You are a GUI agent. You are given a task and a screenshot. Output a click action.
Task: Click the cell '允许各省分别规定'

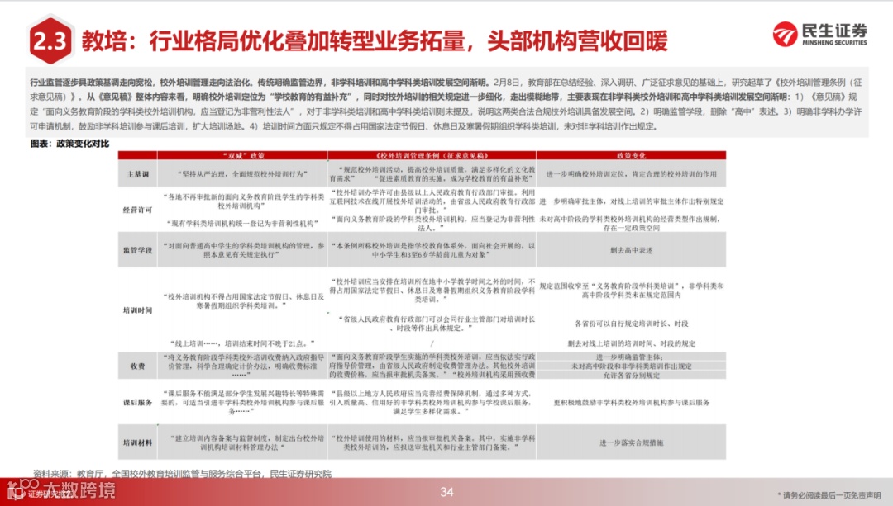coord(631,376)
